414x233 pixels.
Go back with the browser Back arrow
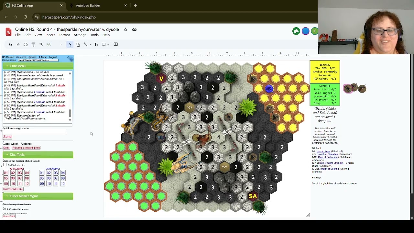coord(6,17)
